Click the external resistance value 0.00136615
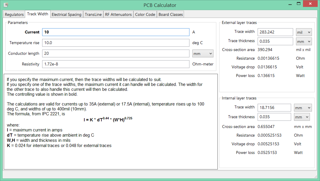This screenshot has width=320, height=181. [268, 58]
